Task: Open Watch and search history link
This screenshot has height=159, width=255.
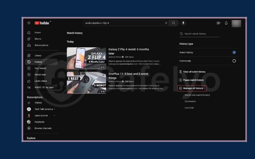Action: [x=197, y=95]
